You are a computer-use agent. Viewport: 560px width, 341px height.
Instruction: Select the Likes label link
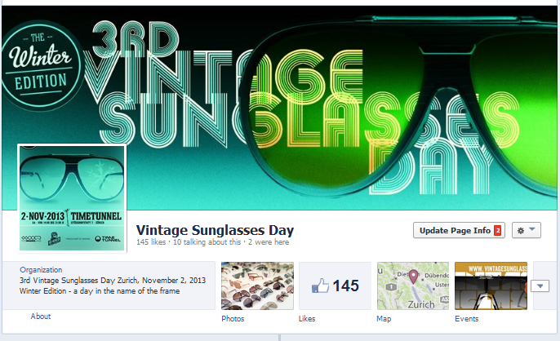click(307, 318)
